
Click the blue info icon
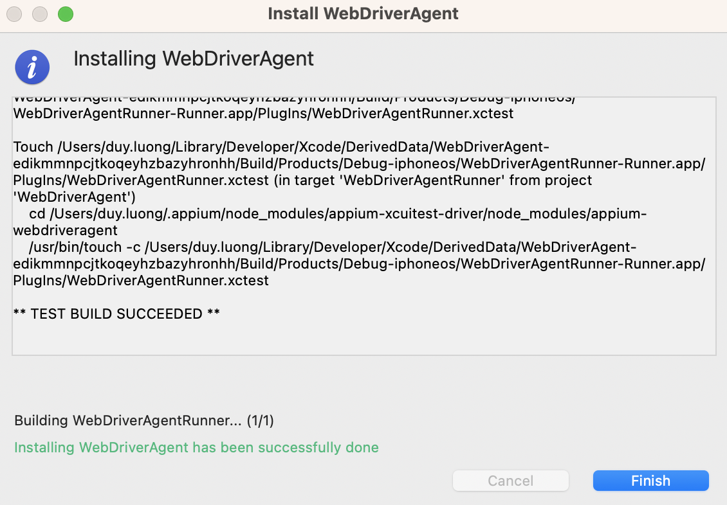[x=33, y=66]
